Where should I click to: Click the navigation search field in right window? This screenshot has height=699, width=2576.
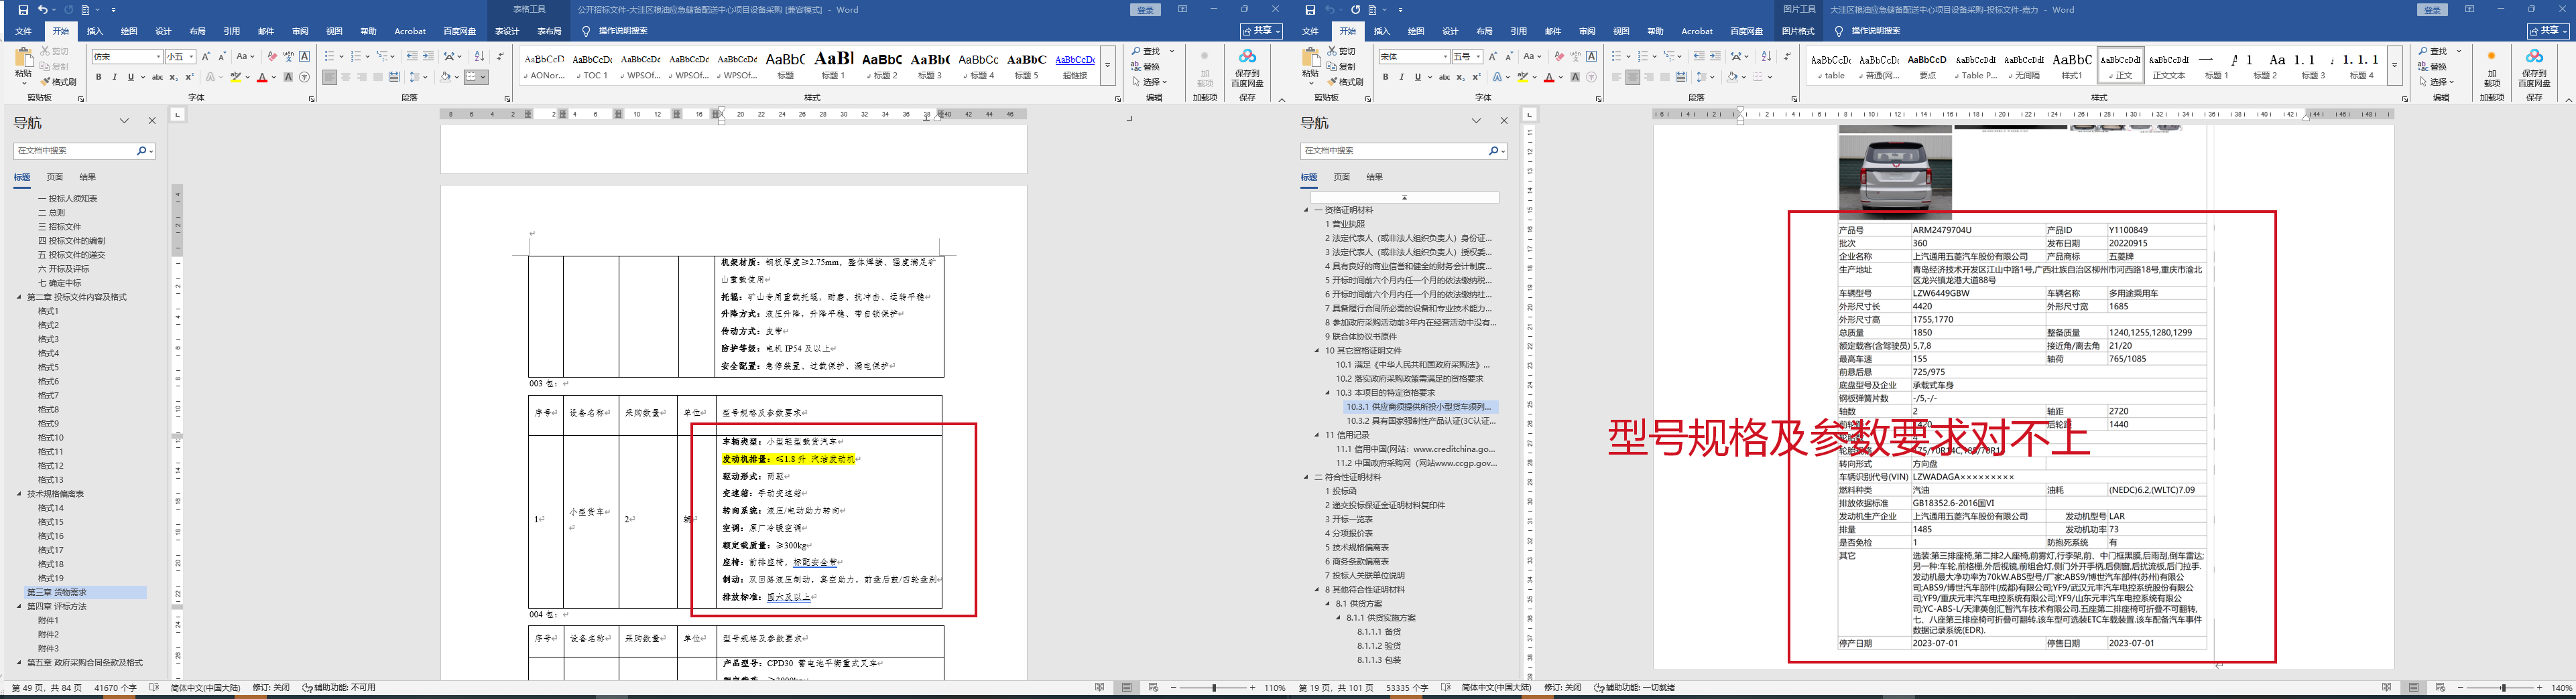[x=1394, y=151]
